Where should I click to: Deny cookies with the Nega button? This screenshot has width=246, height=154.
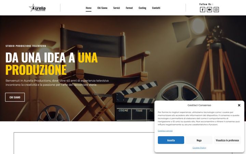[199, 140]
